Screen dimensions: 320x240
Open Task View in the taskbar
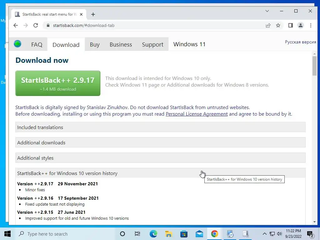[x=137, y=234]
